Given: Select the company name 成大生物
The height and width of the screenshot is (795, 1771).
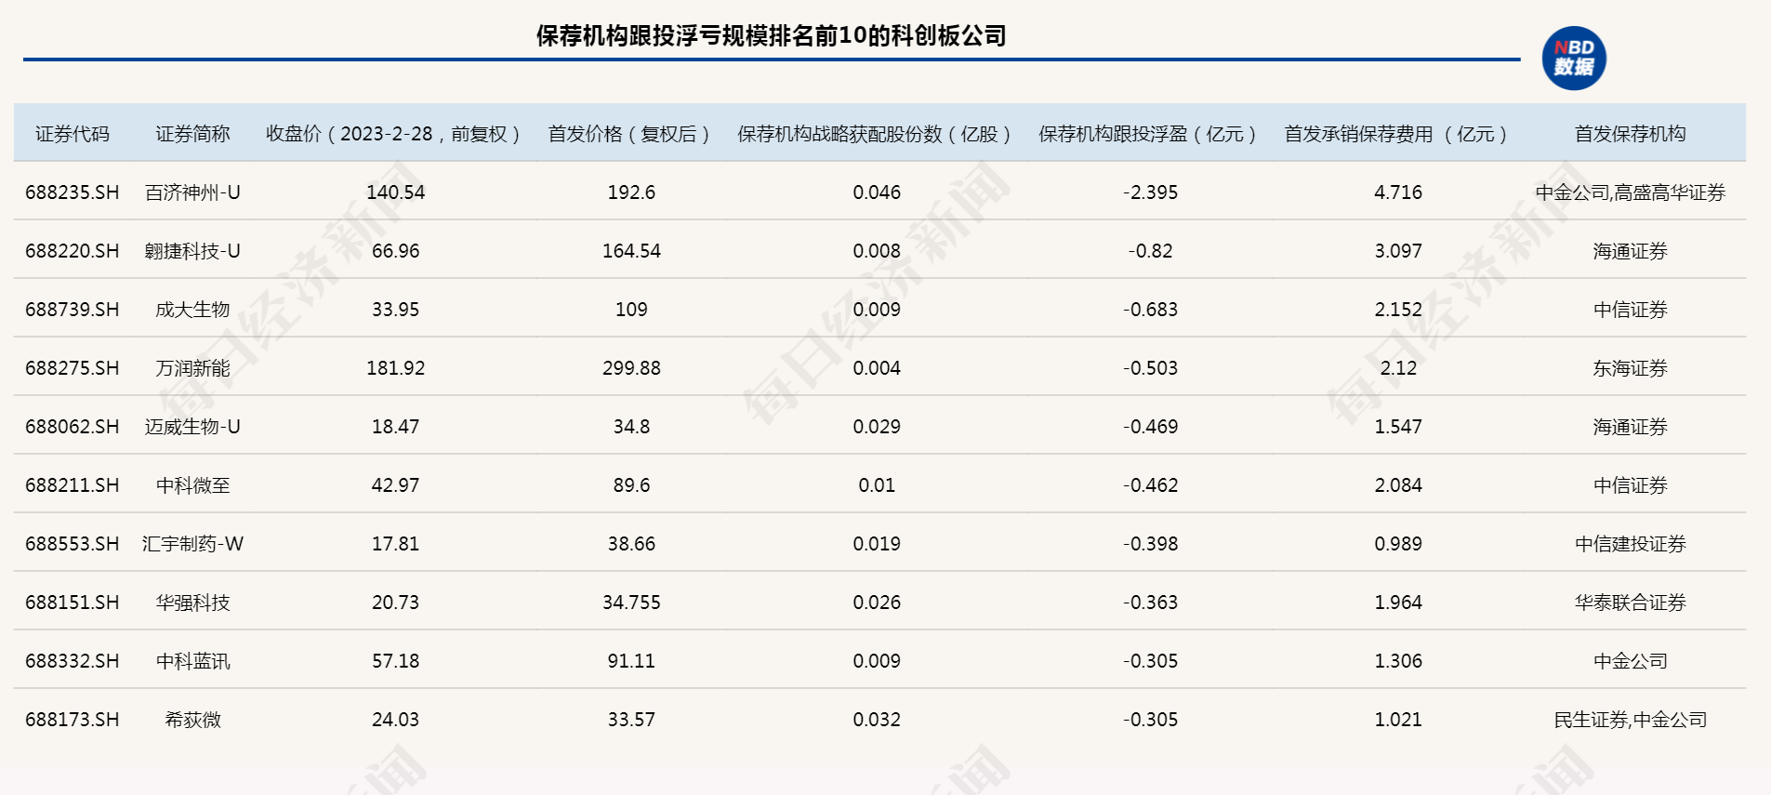Looking at the screenshot, I should [192, 310].
